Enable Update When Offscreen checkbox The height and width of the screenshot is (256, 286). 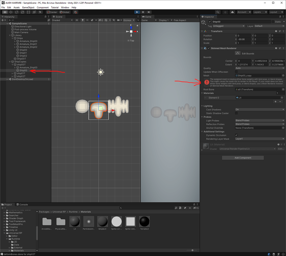click(x=237, y=72)
